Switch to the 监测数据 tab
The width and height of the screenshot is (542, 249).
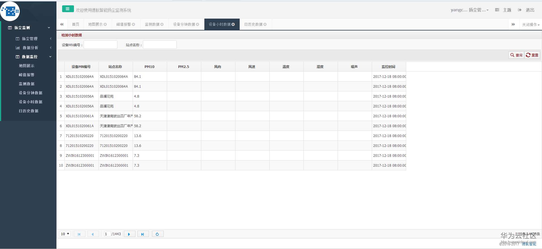click(152, 25)
